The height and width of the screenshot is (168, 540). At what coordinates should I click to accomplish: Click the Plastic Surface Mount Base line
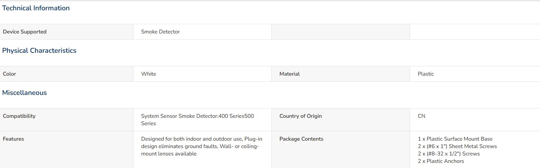click(x=455, y=139)
